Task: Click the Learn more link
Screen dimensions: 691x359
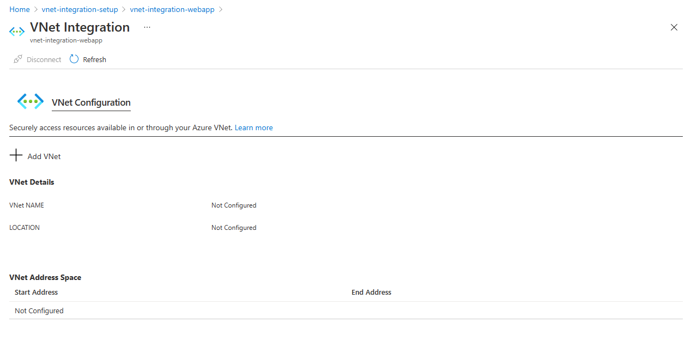Action: coord(254,127)
